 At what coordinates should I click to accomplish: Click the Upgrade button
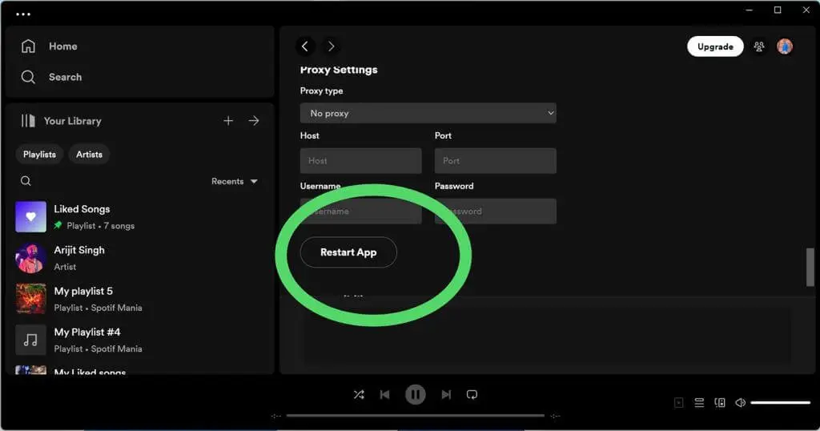715,46
